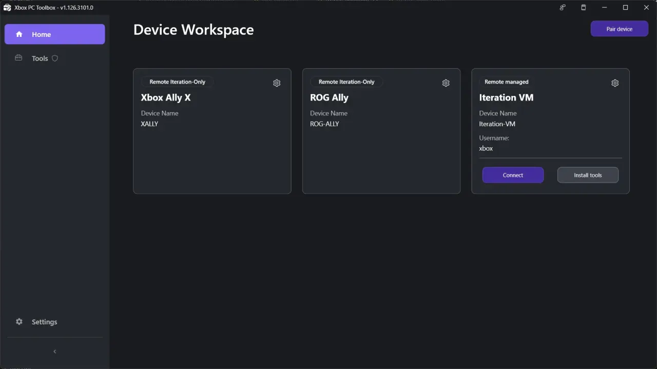Screen dimensions: 657x369
Task: Open settings gear on the Xbox Ally X card
Action: [x=277, y=83]
